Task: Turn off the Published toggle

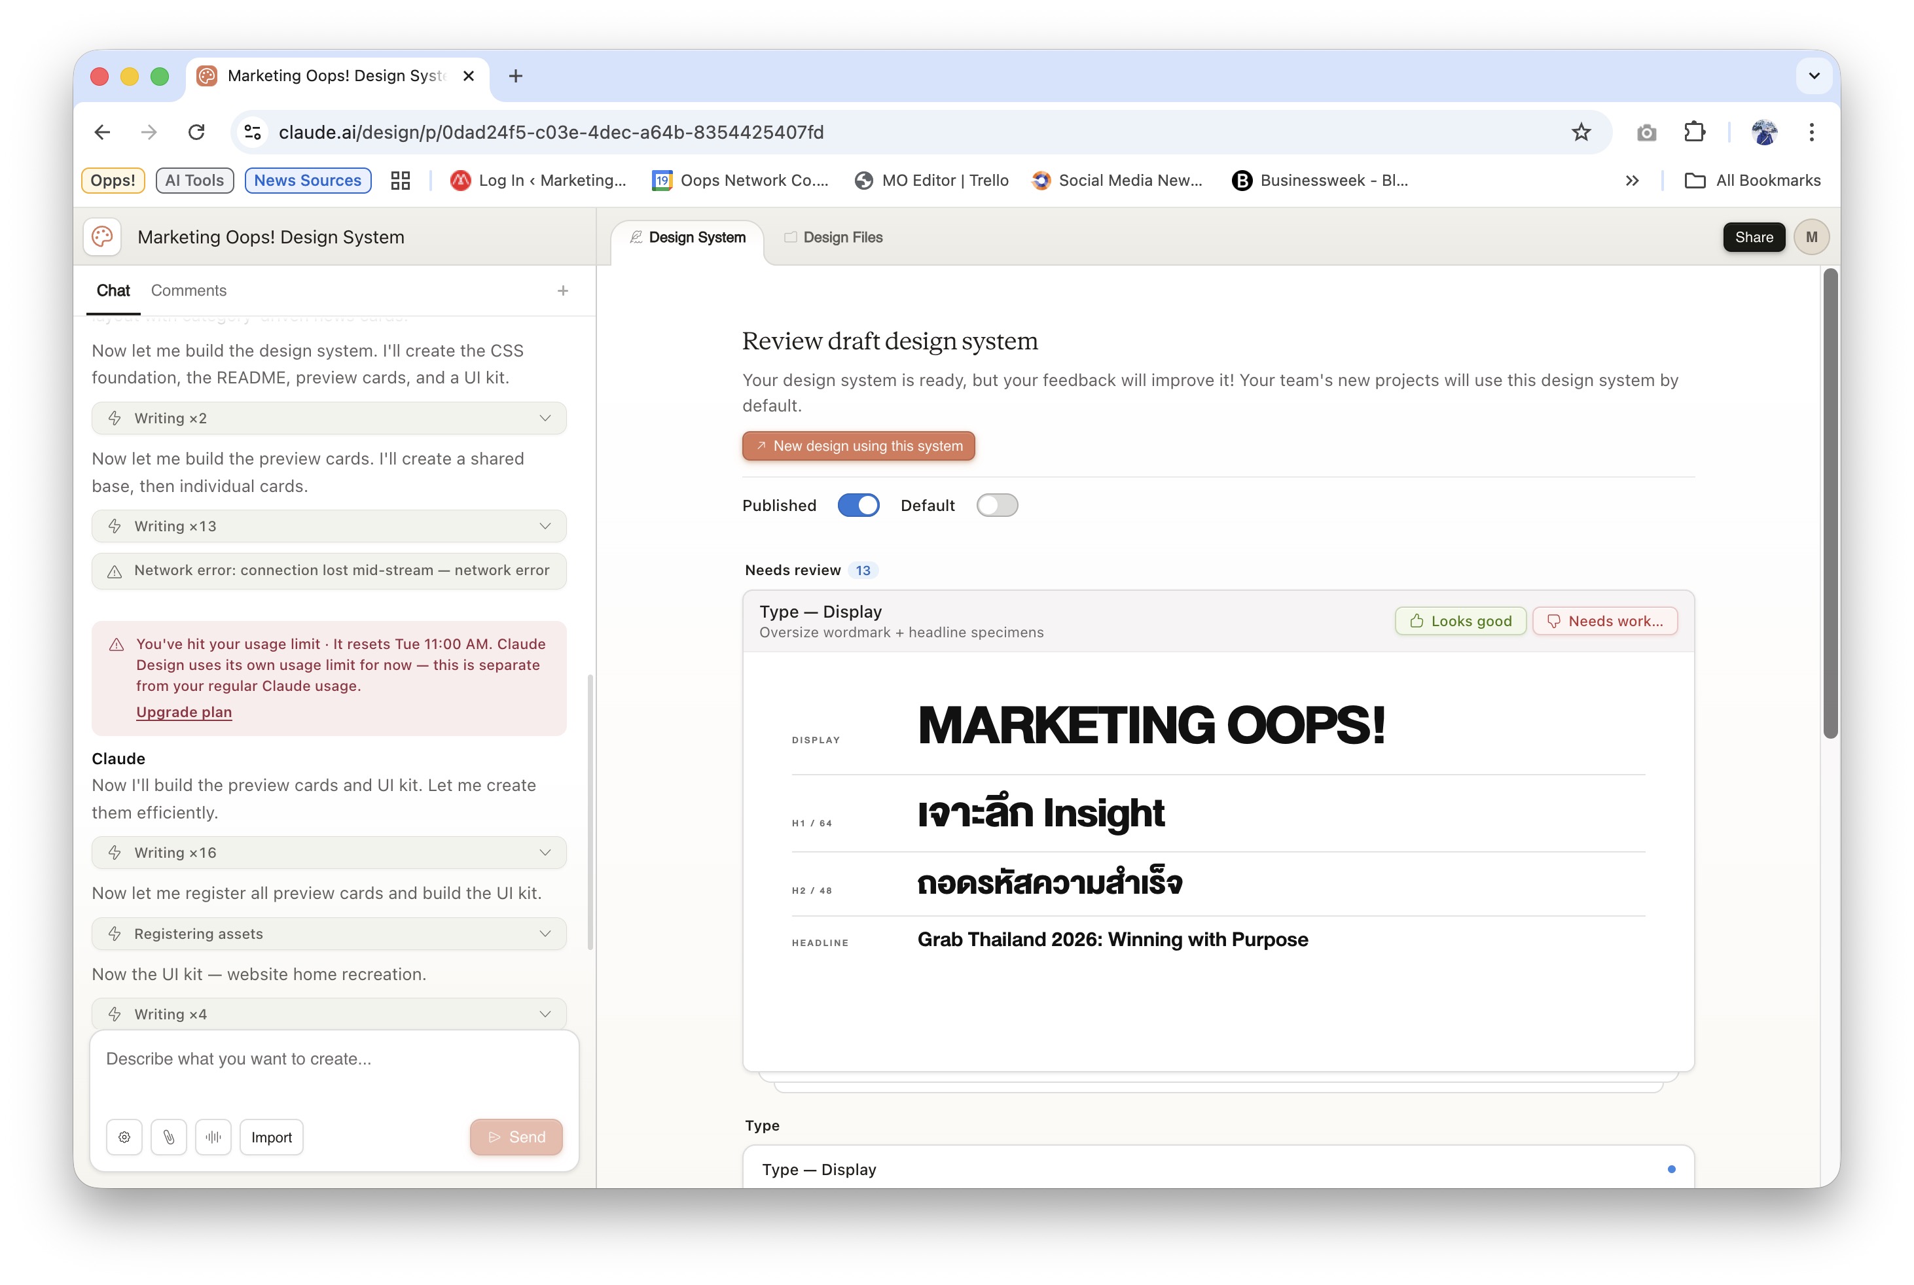Action: tap(858, 505)
